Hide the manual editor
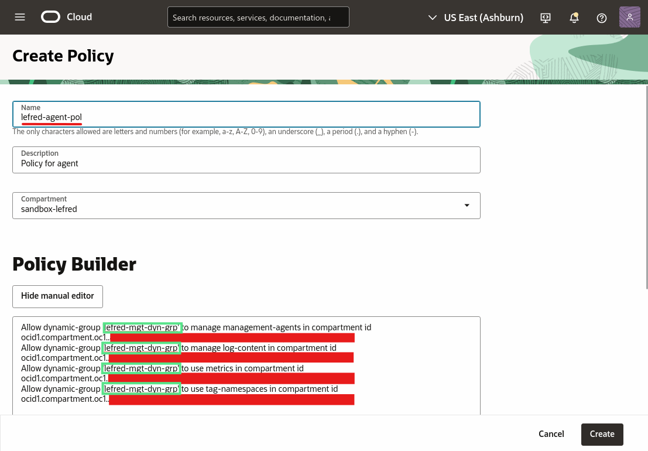 pyautogui.click(x=57, y=296)
